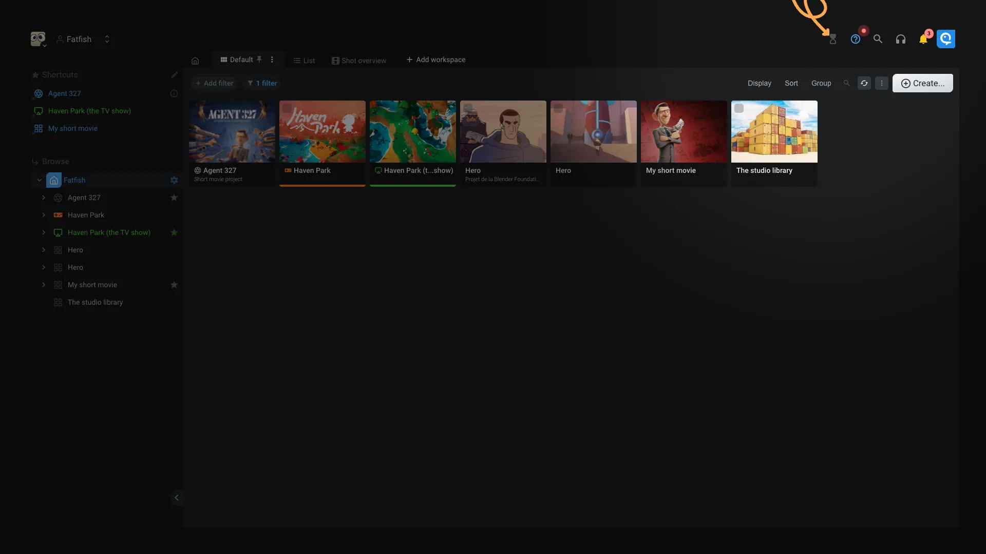Click the hourglass icon in top bar
Screen dimensions: 986x554
[x=833, y=39]
